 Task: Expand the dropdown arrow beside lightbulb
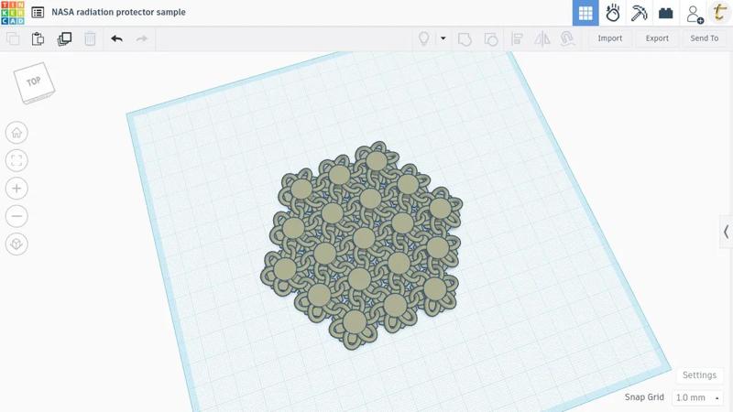coord(443,38)
